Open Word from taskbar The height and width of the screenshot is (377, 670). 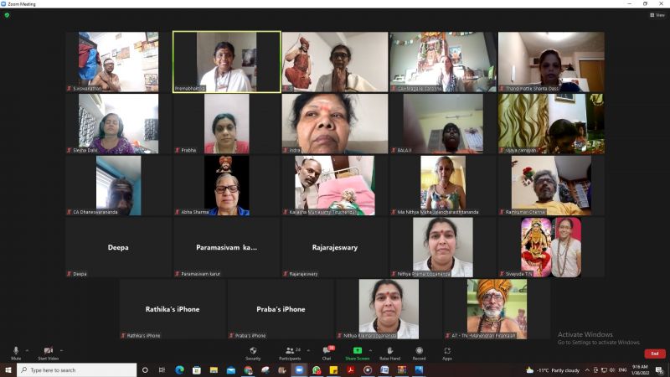pos(384,370)
